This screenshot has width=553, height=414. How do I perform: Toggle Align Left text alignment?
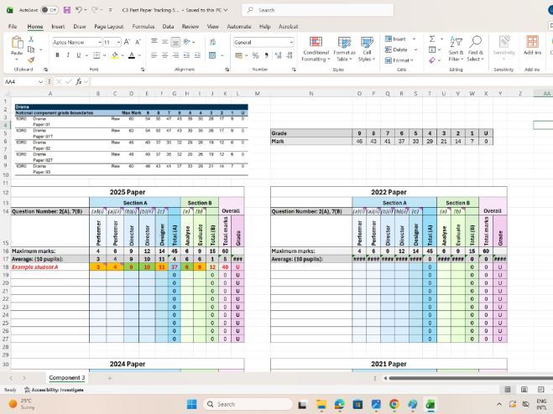pos(154,55)
